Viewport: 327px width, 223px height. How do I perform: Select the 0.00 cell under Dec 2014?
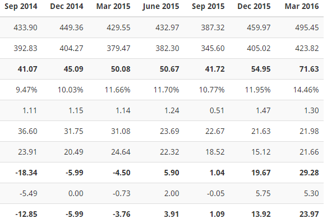pyautogui.click(x=76, y=193)
